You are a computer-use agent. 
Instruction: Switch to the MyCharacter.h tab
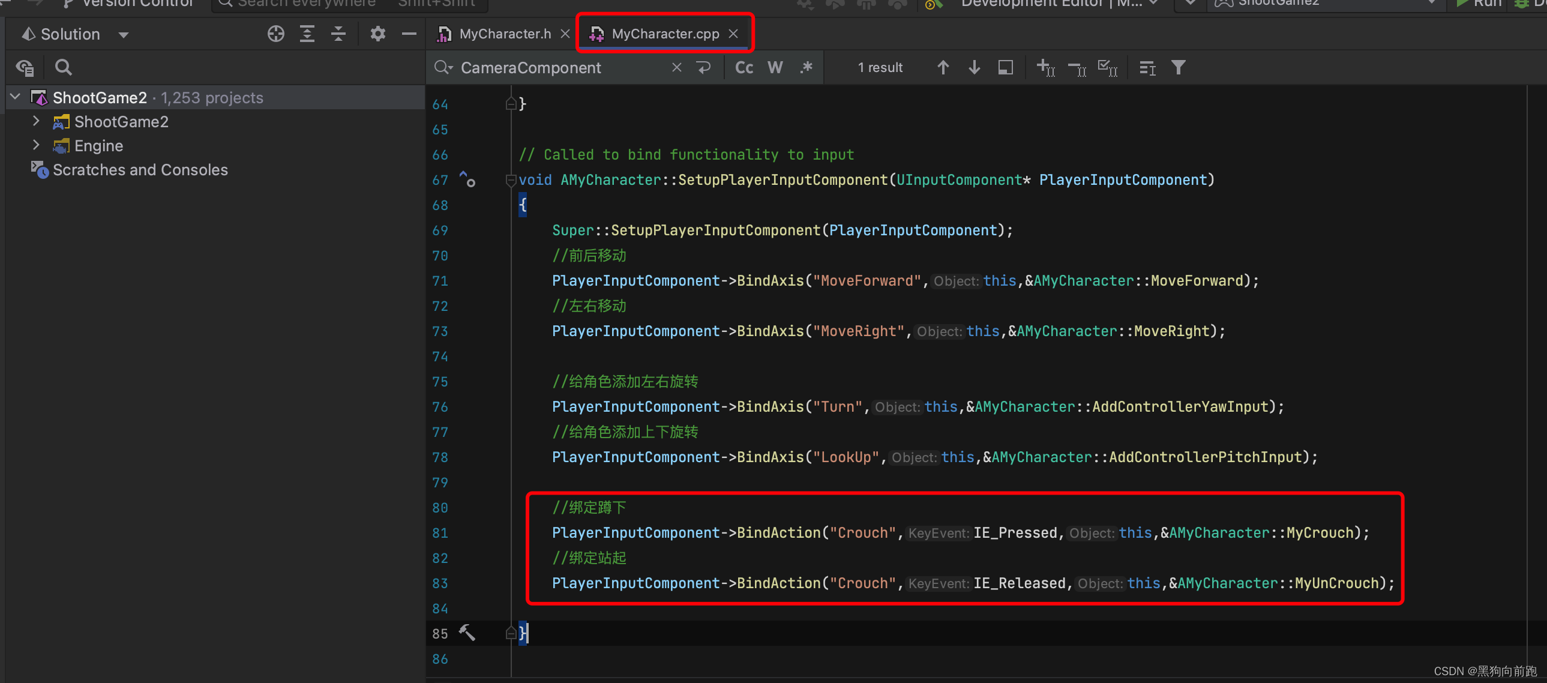505,34
